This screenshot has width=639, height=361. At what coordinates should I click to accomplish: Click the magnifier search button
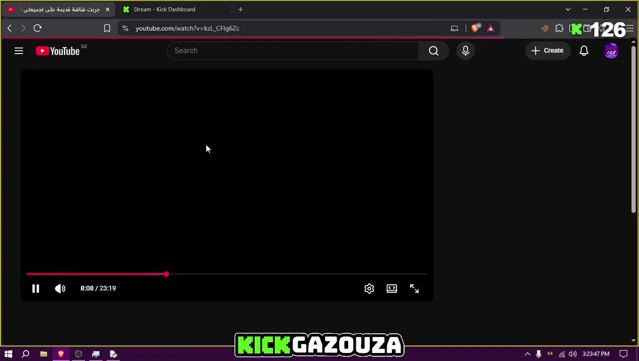click(x=434, y=51)
